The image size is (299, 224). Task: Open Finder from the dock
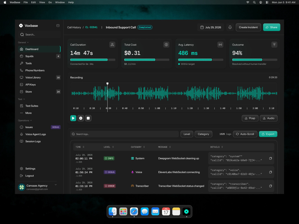coord(112,211)
